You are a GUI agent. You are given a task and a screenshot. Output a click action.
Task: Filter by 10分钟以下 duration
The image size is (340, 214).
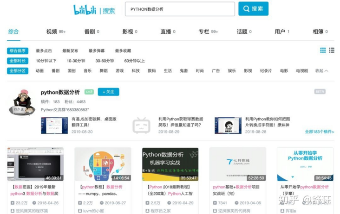tap(46, 61)
